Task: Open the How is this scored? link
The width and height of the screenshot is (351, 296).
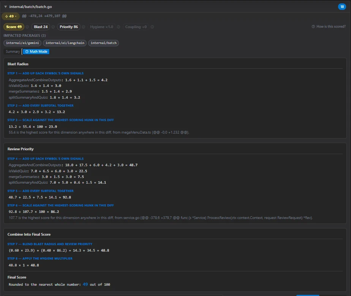Action: point(329,27)
